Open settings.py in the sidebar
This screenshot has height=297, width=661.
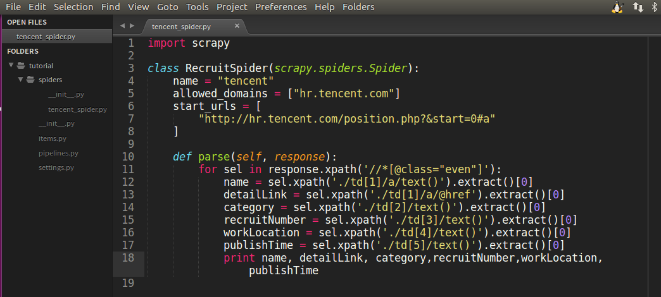[x=56, y=167]
